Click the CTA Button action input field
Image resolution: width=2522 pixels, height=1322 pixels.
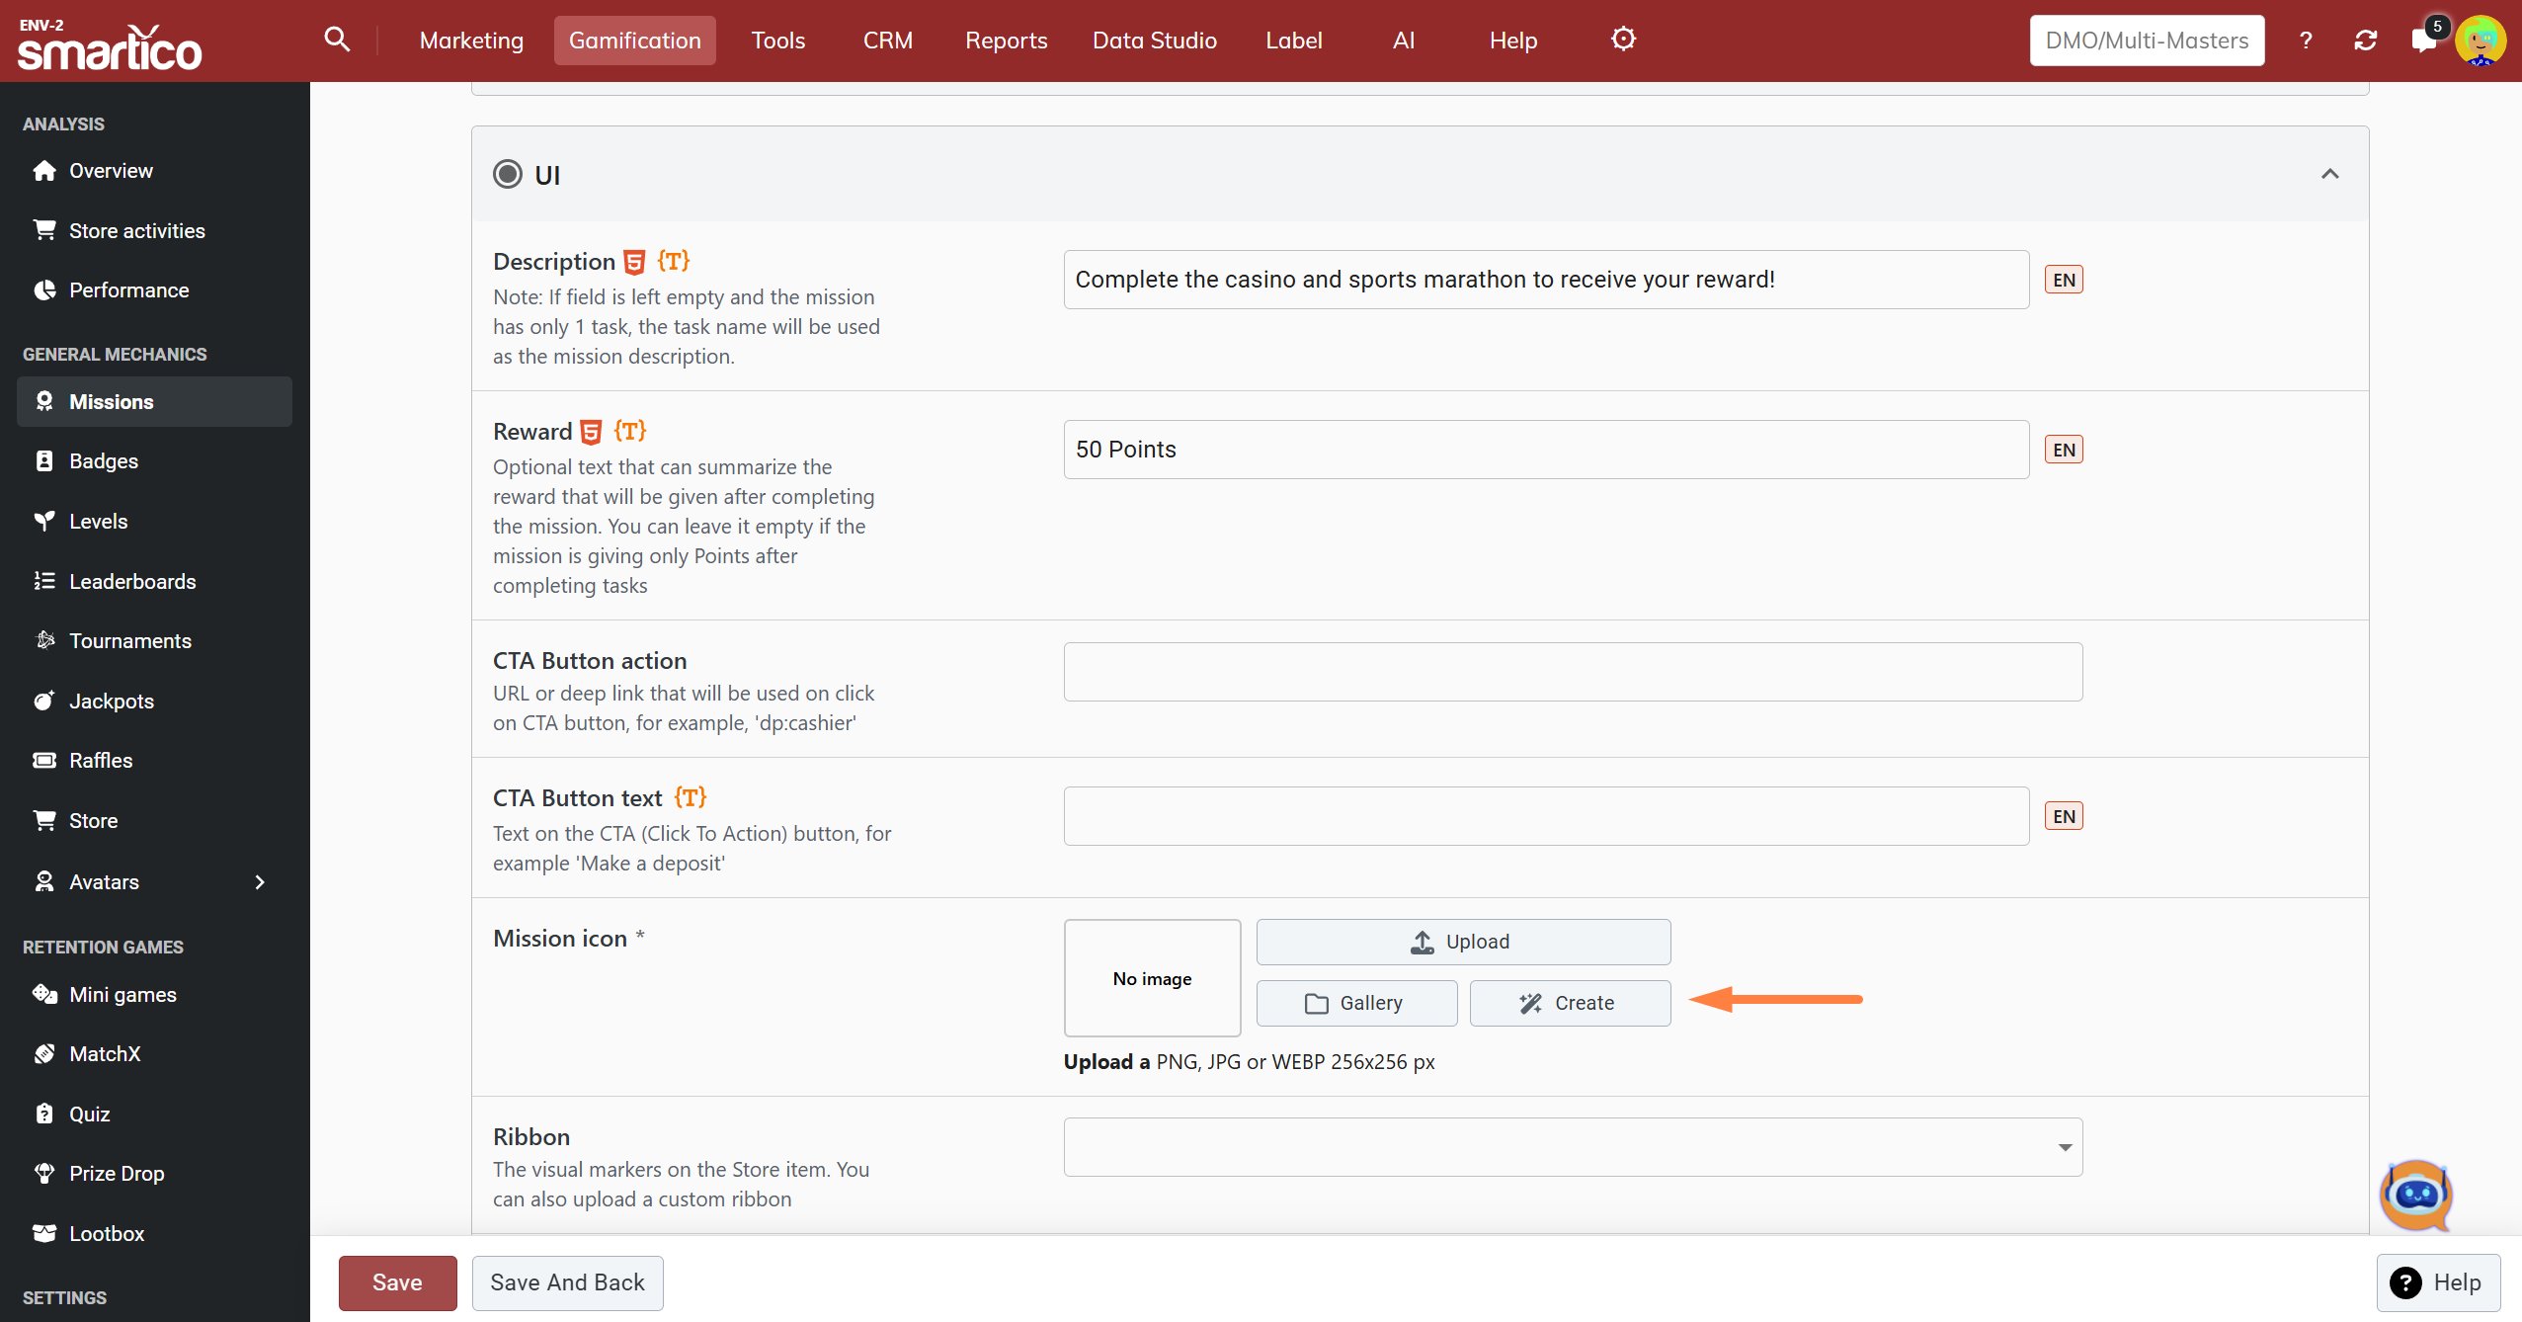pyautogui.click(x=1573, y=672)
